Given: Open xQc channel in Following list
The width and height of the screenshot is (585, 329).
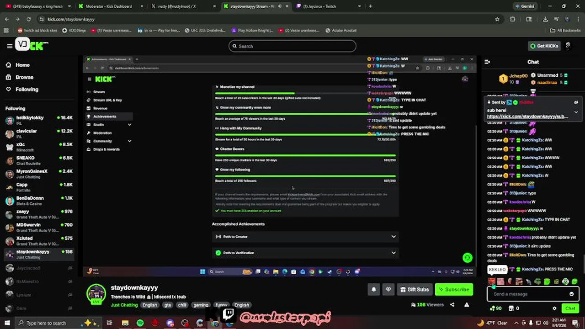Looking at the screenshot, I should [x=39, y=147].
